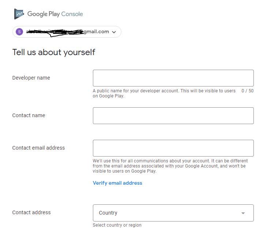Screen dimensions: 267x231
Task: Click the Contact name label
Action: (29, 115)
